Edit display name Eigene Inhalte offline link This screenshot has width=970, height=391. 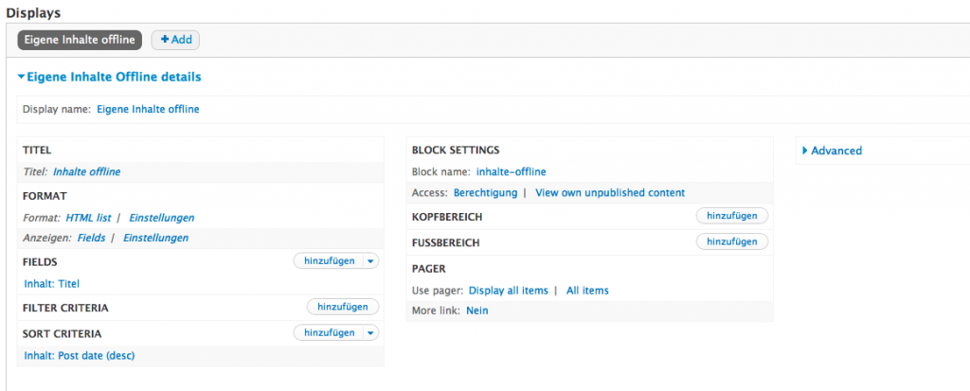click(x=148, y=109)
